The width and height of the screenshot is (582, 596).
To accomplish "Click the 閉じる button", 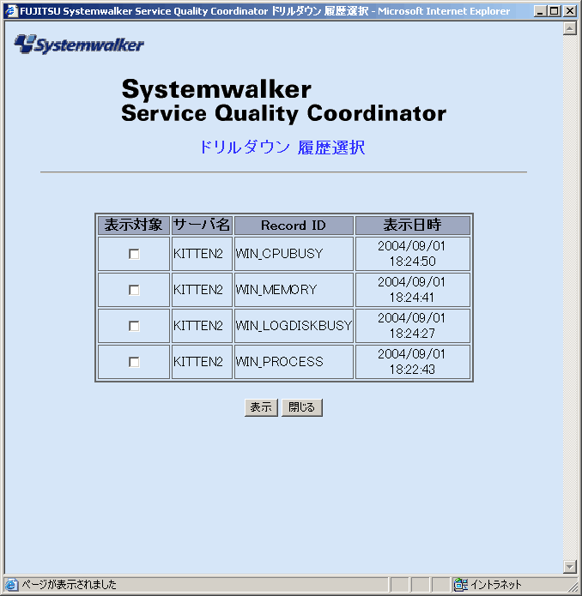I will click(x=302, y=407).
